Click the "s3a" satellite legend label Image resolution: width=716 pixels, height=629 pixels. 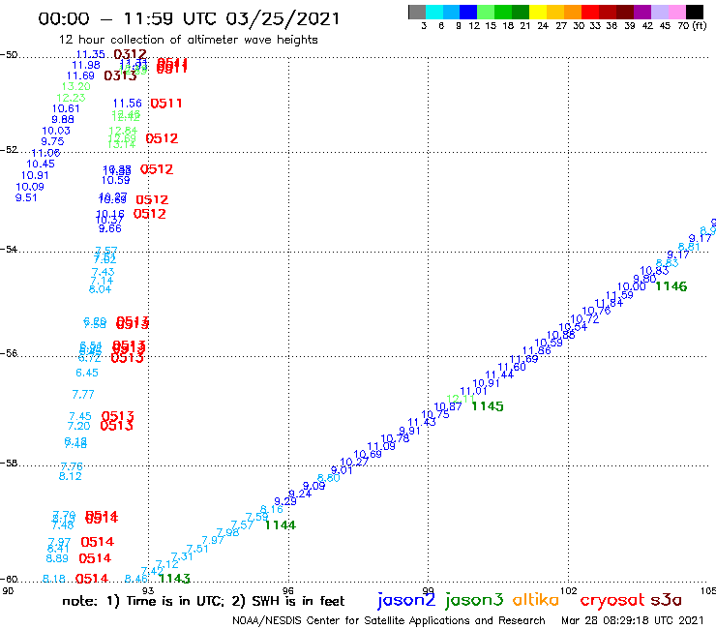666,600
